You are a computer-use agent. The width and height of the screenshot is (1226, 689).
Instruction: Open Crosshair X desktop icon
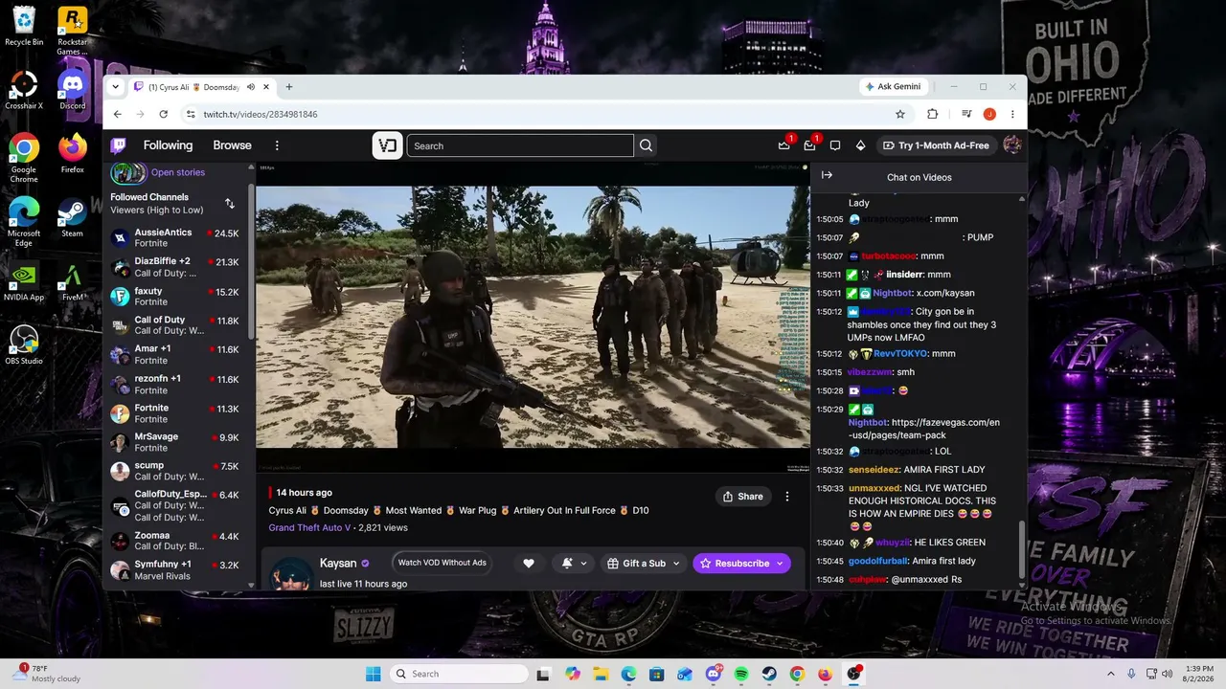(x=24, y=89)
